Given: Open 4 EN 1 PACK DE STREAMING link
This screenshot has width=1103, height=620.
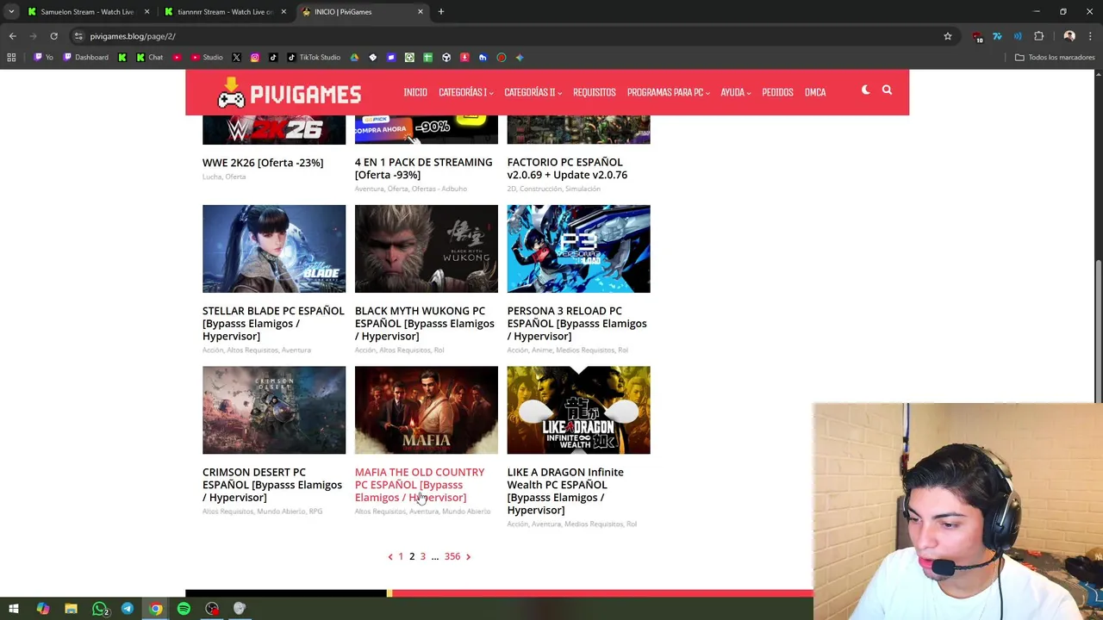Looking at the screenshot, I should click(x=424, y=168).
